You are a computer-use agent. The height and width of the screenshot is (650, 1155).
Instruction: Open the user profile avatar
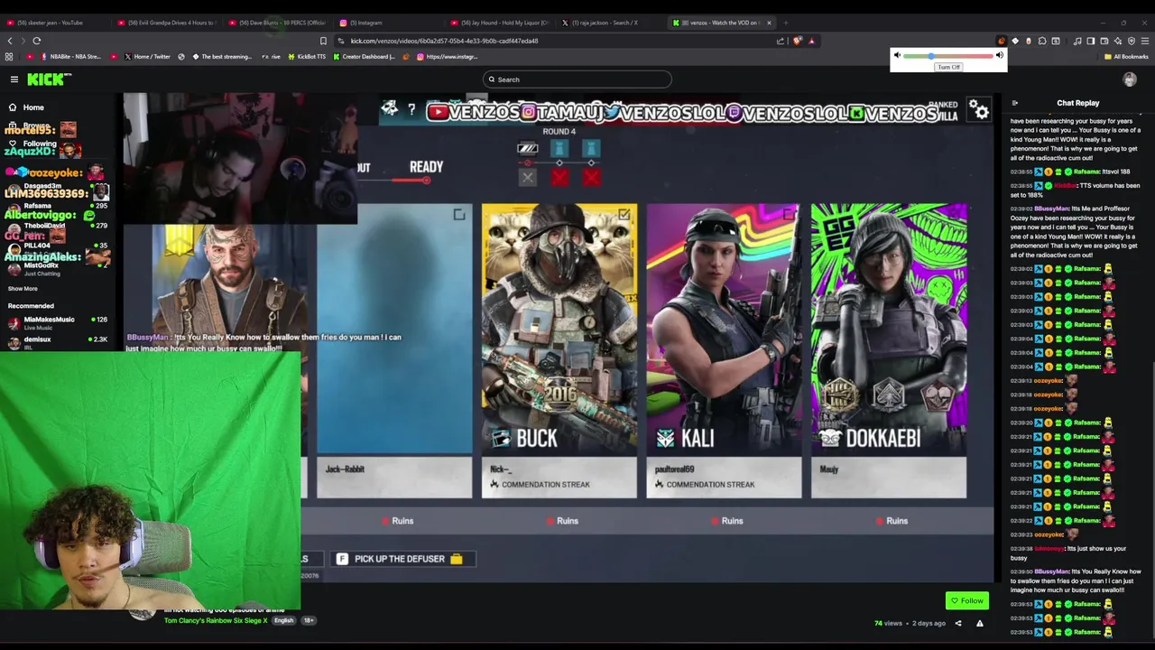[x=1129, y=79]
